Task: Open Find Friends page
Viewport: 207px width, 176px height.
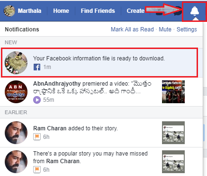Action: [x=98, y=11]
